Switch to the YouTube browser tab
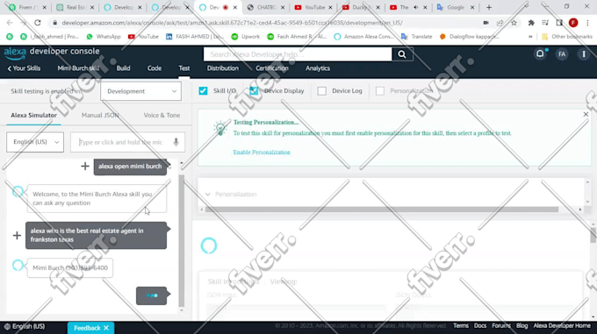 tap(313, 7)
